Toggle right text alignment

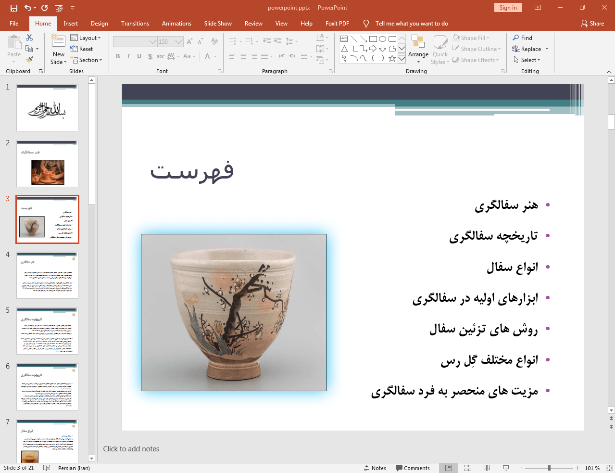pos(253,56)
